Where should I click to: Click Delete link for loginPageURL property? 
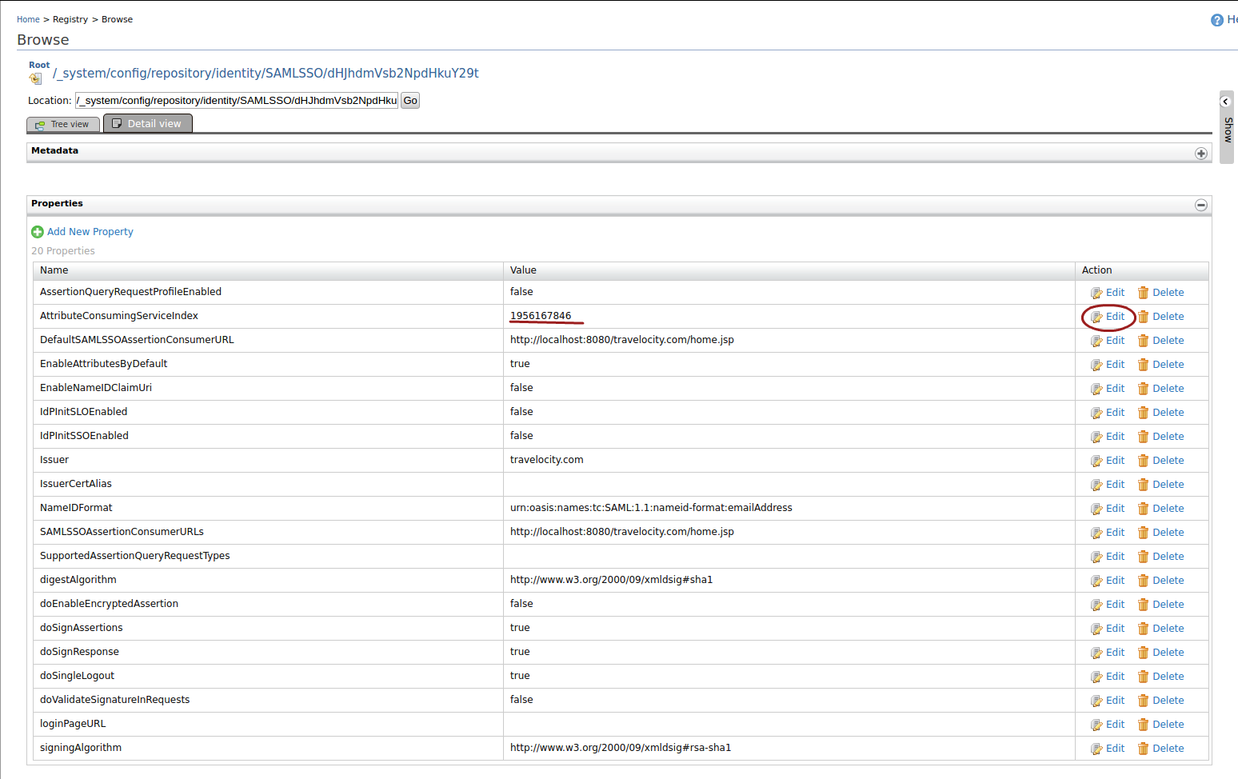(1168, 725)
